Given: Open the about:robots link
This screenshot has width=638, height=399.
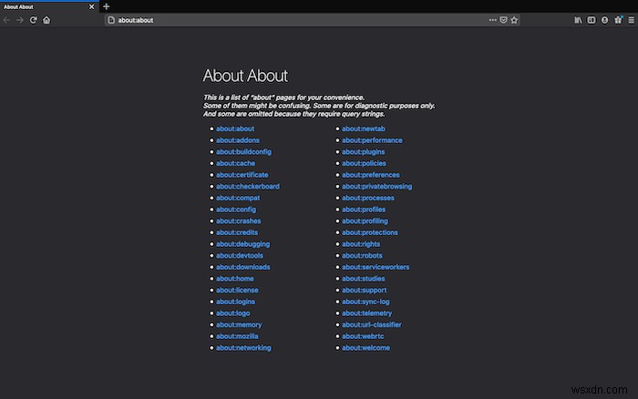Looking at the screenshot, I should pyautogui.click(x=362, y=256).
